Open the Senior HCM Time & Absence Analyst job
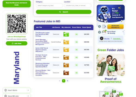The width and height of the screenshot is (136, 97). pyautogui.click(x=42, y=50)
